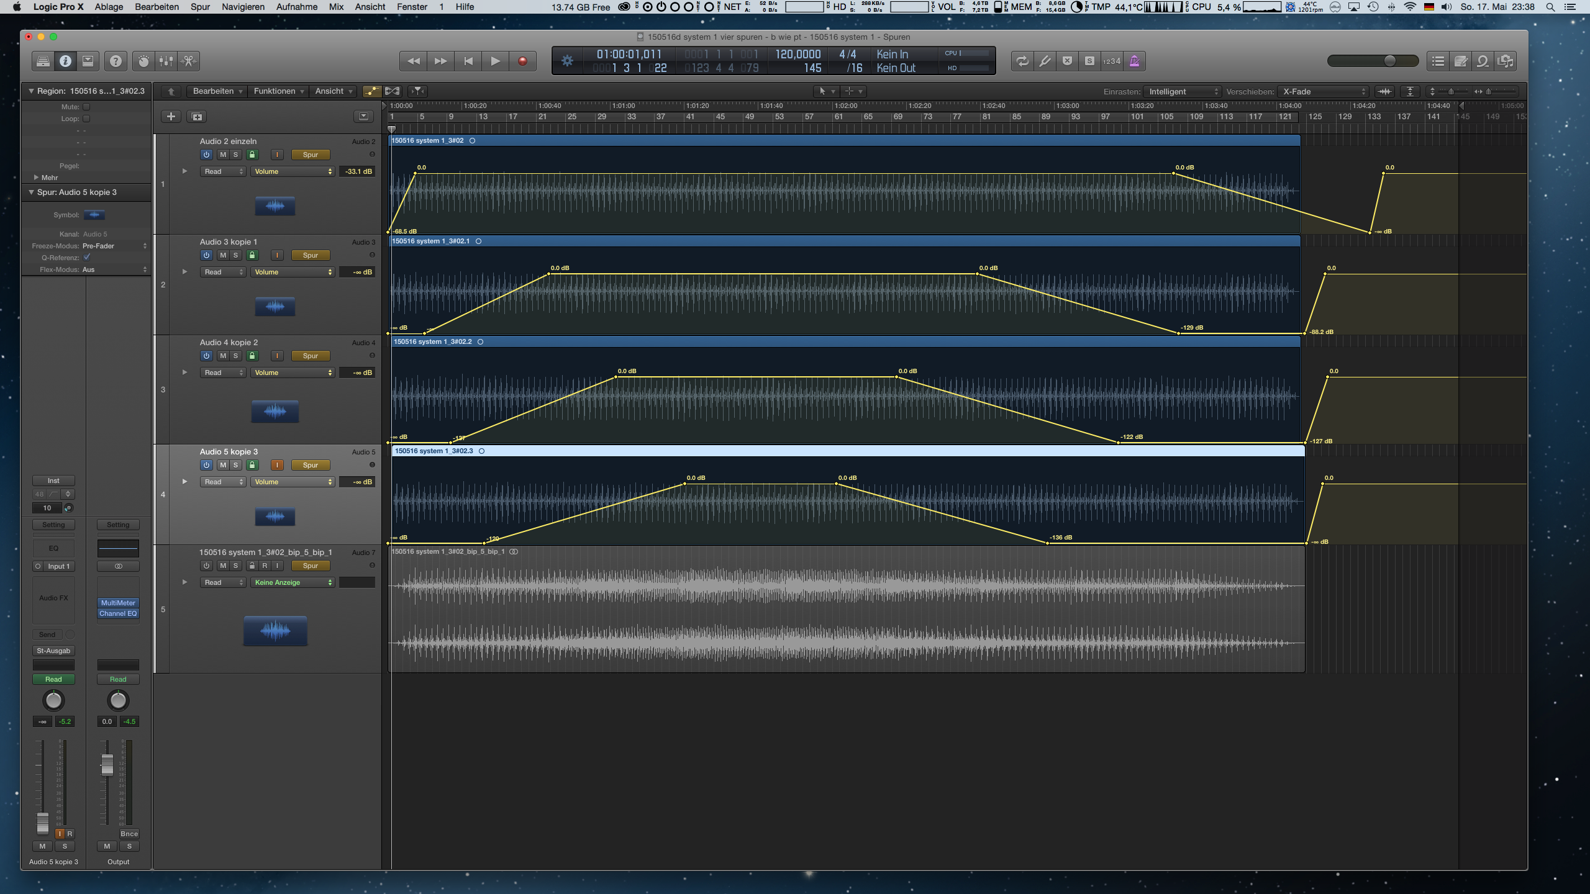Open the Aufnahme menu
The height and width of the screenshot is (894, 1590).
pos(297,7)
